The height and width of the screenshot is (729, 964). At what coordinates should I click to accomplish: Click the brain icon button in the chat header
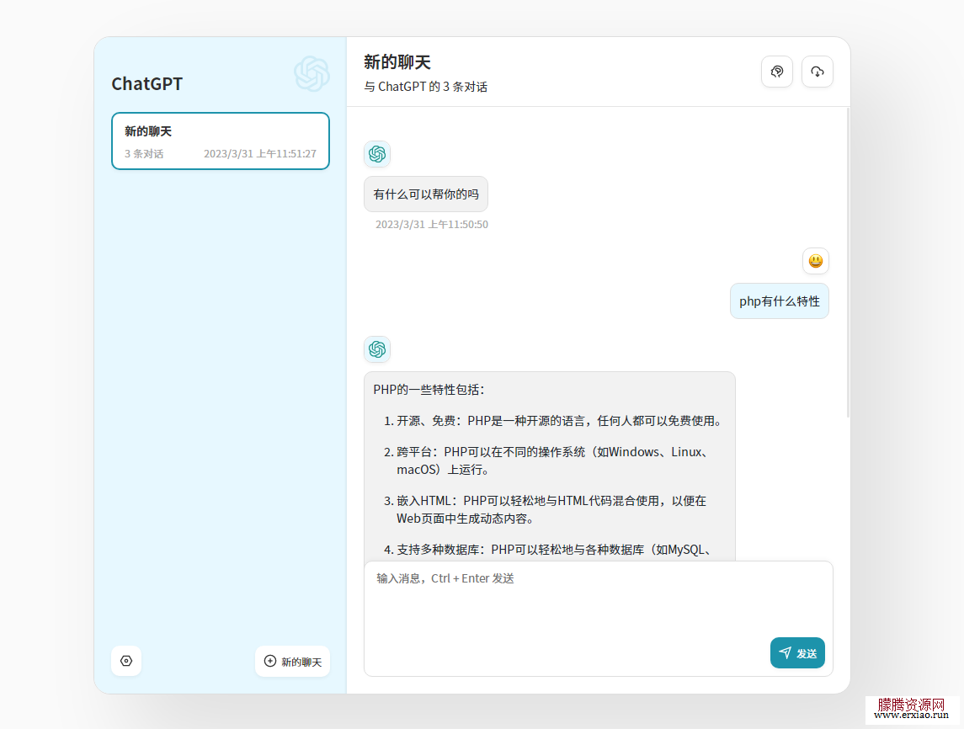click(777, 72)
